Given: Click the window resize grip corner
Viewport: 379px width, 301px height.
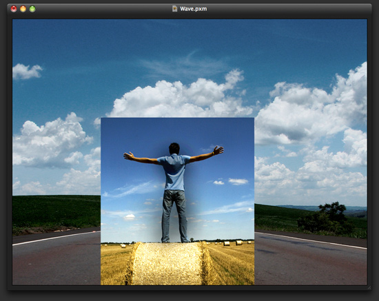Looking at the screenshot, I should coord(369,287).
